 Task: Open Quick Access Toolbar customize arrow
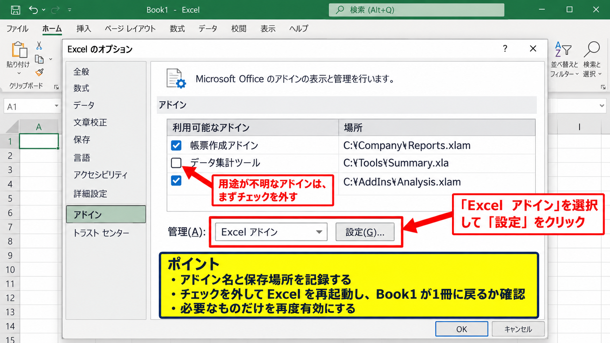coord(69,10)
